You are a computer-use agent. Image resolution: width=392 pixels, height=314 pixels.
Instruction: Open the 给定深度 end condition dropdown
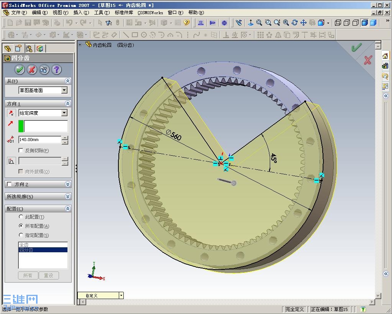[64, 113]
